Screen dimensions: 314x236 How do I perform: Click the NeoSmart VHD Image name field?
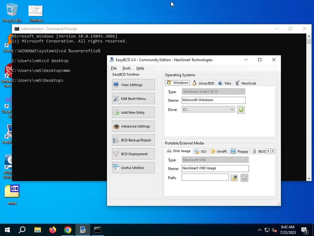[215, 168]
